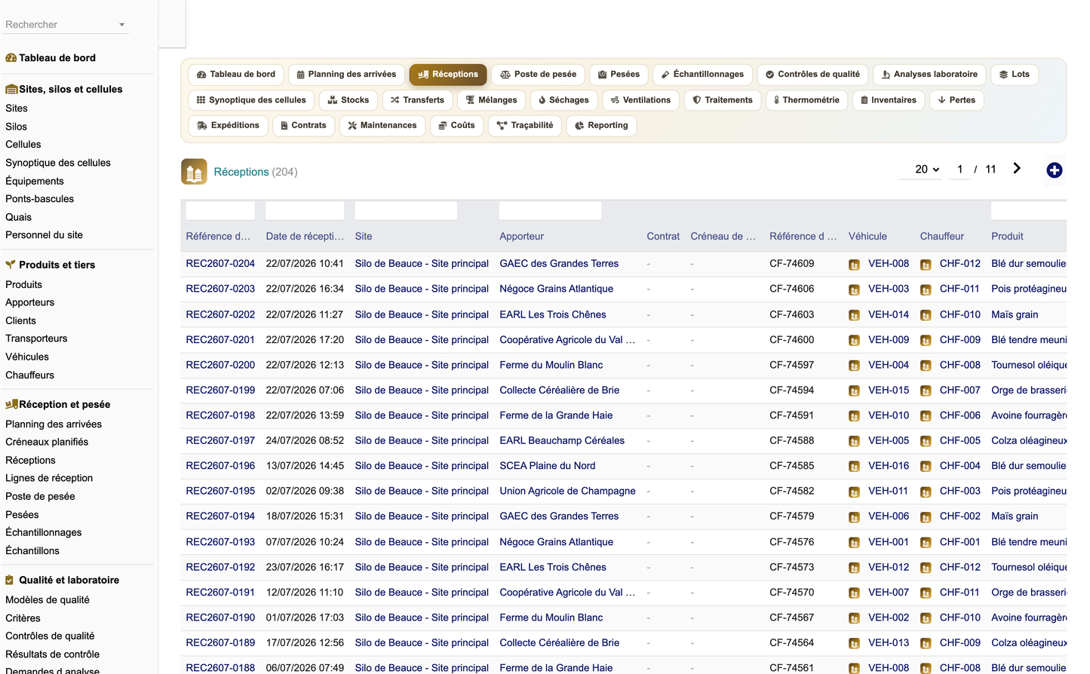Click the Réceptions building icon beside the title
1090x674 pixels.
(194, 172)
